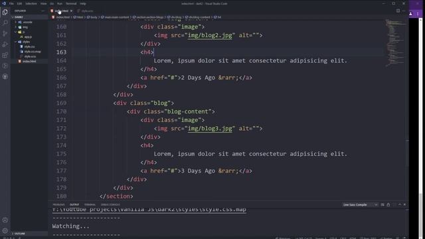Open Manage gear at activity bar bottom

pyautogui.click(x=5, y=230)
